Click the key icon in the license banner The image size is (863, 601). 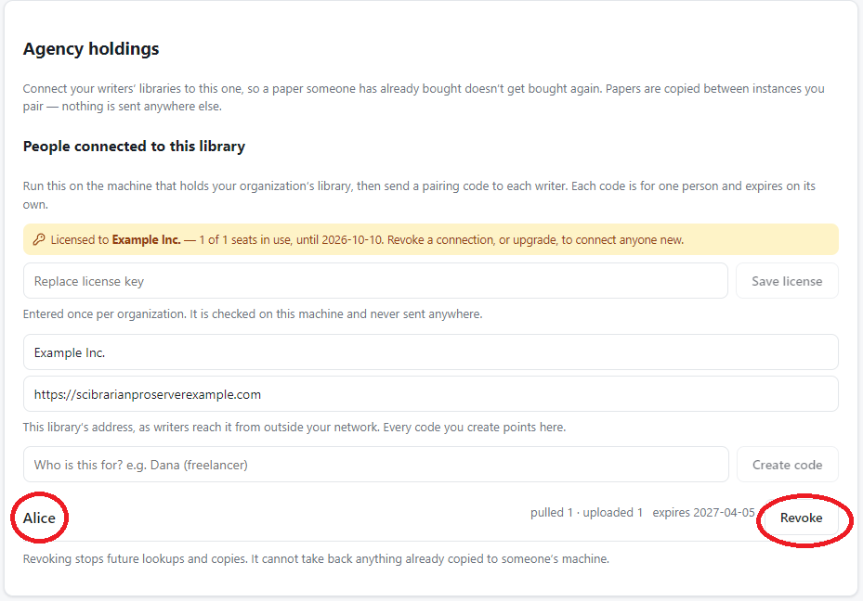(38, 239)
